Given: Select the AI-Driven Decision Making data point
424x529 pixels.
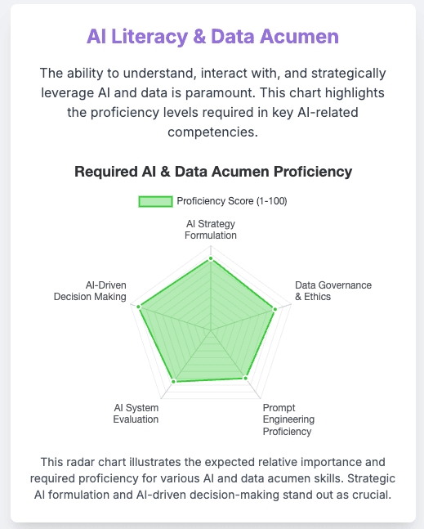Looking at the screenshot, I should click(138, 307).
